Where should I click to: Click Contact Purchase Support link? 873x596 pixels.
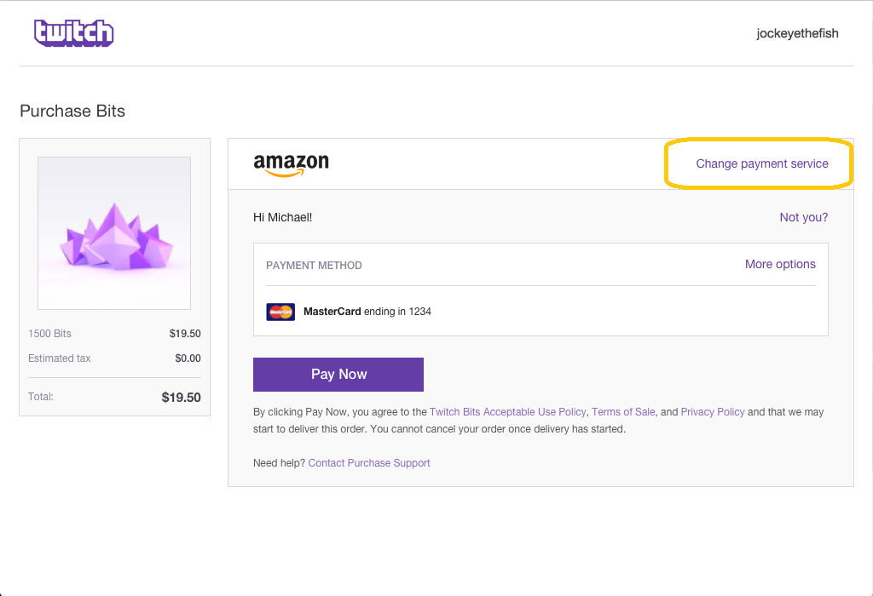tap(369, 463)
